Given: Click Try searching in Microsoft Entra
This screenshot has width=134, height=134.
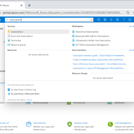Looking at the screenshot, I should tap(25, 94).
